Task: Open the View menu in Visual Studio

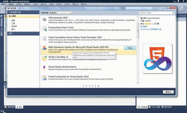Action: [x=19, y=4]
